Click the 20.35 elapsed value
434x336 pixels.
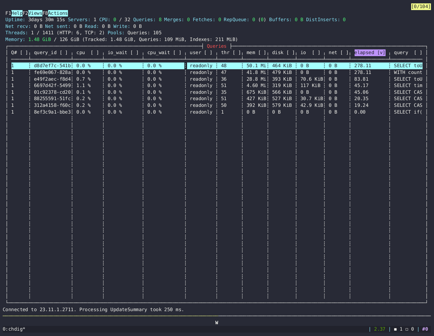tap(361, 98)
